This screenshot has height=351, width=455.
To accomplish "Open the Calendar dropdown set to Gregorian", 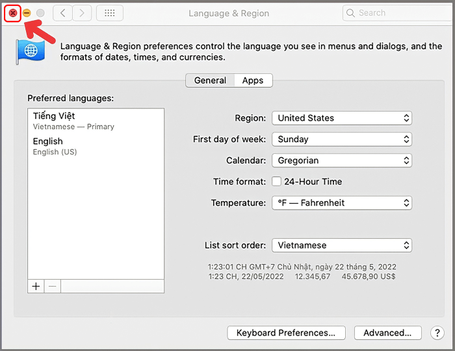I will click(342, 160).
